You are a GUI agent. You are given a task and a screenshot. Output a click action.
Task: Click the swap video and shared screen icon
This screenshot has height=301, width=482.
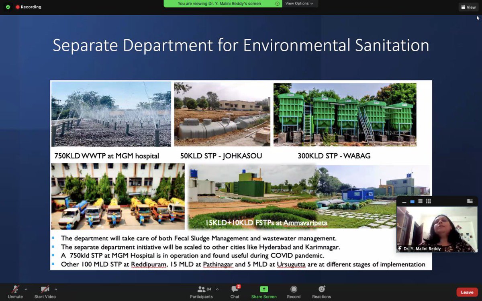point(470,201)
